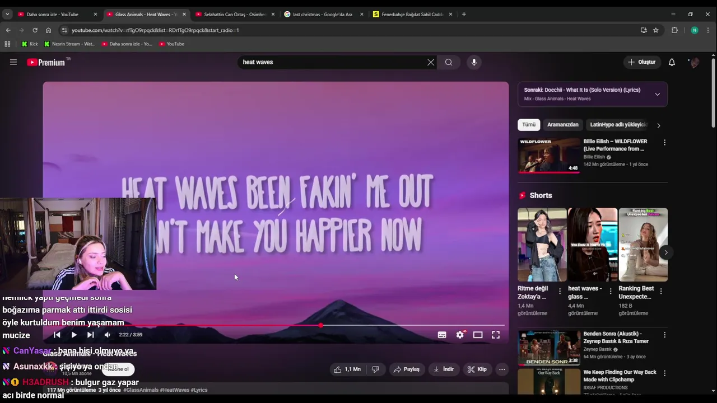Go back in browser history
The image size is (717, 403).
(8, 30)
